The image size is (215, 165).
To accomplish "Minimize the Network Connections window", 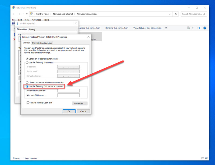I will pyautogui.click(x=189, y=8).
